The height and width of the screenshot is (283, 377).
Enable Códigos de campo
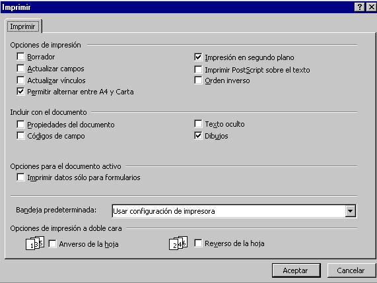[20, 135]
